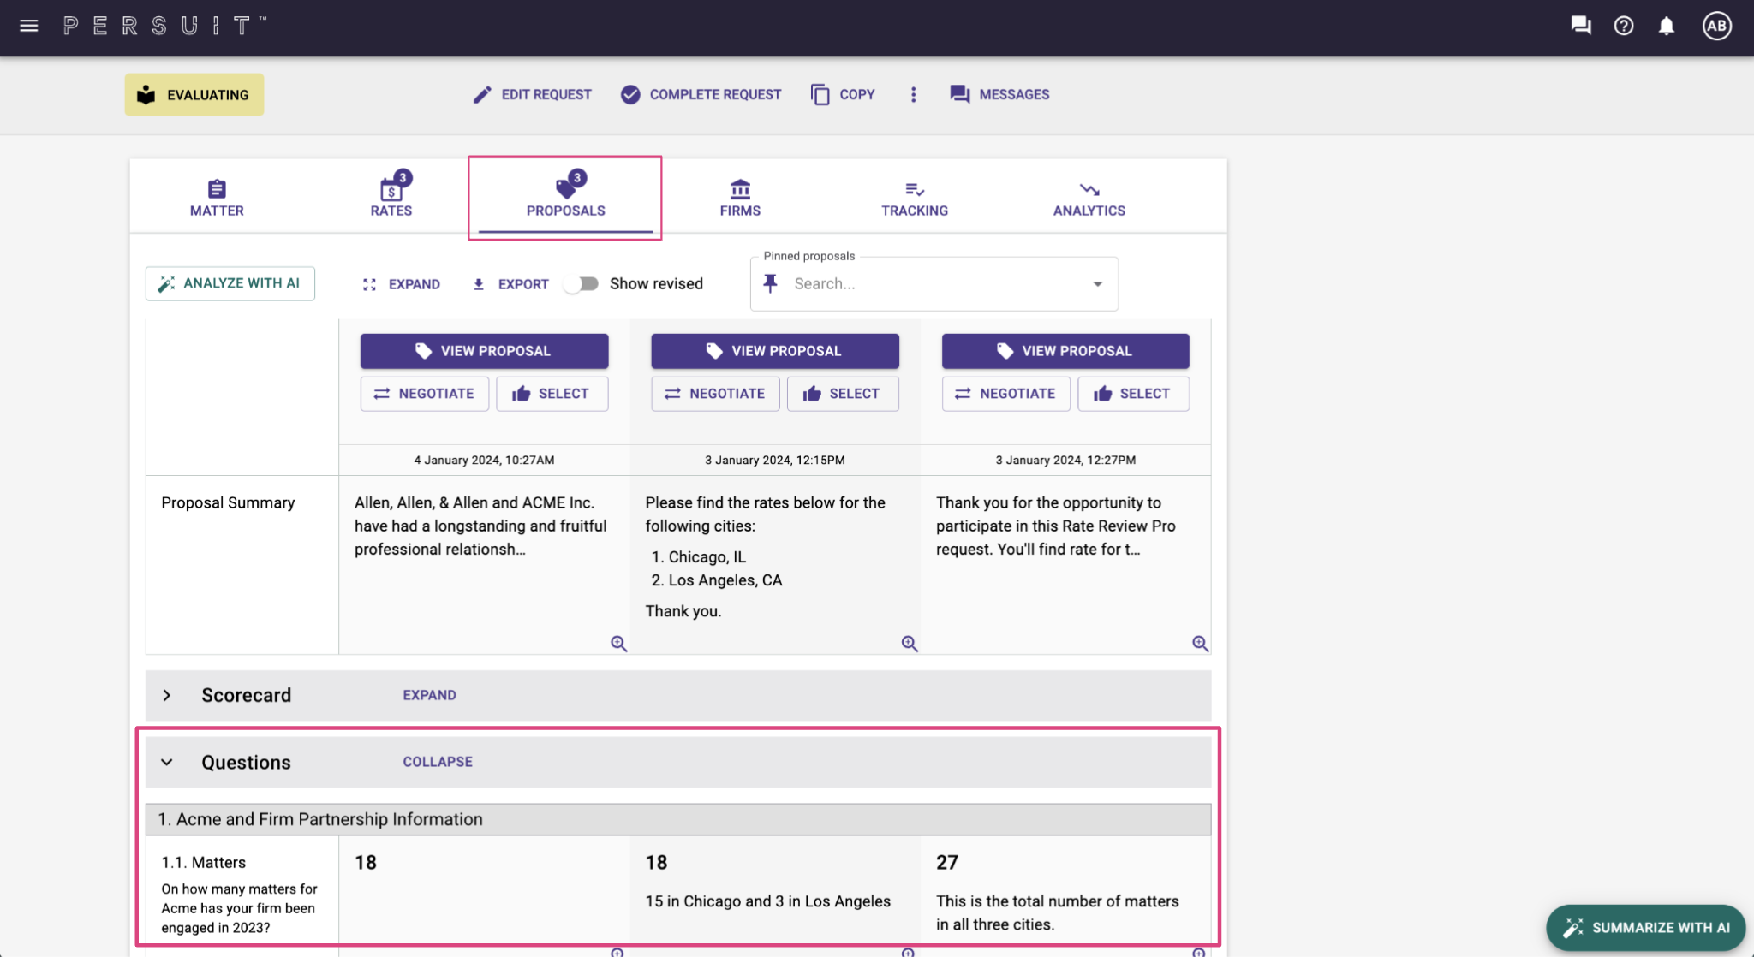
Task: Zoom into Allen, Allen & Allen summary
Action: click(618, 644)
